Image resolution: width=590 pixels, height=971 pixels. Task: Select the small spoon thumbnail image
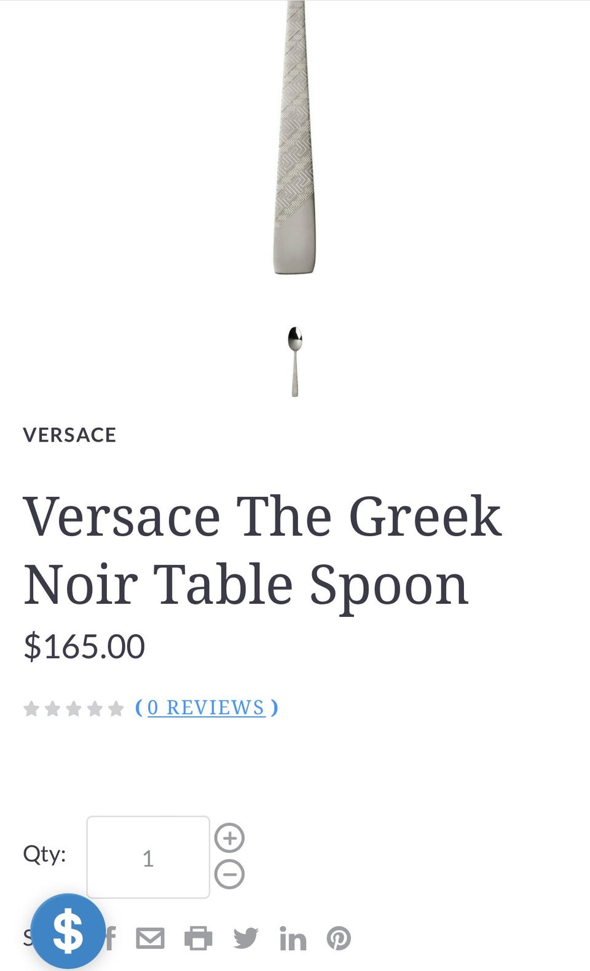(295, 362)
